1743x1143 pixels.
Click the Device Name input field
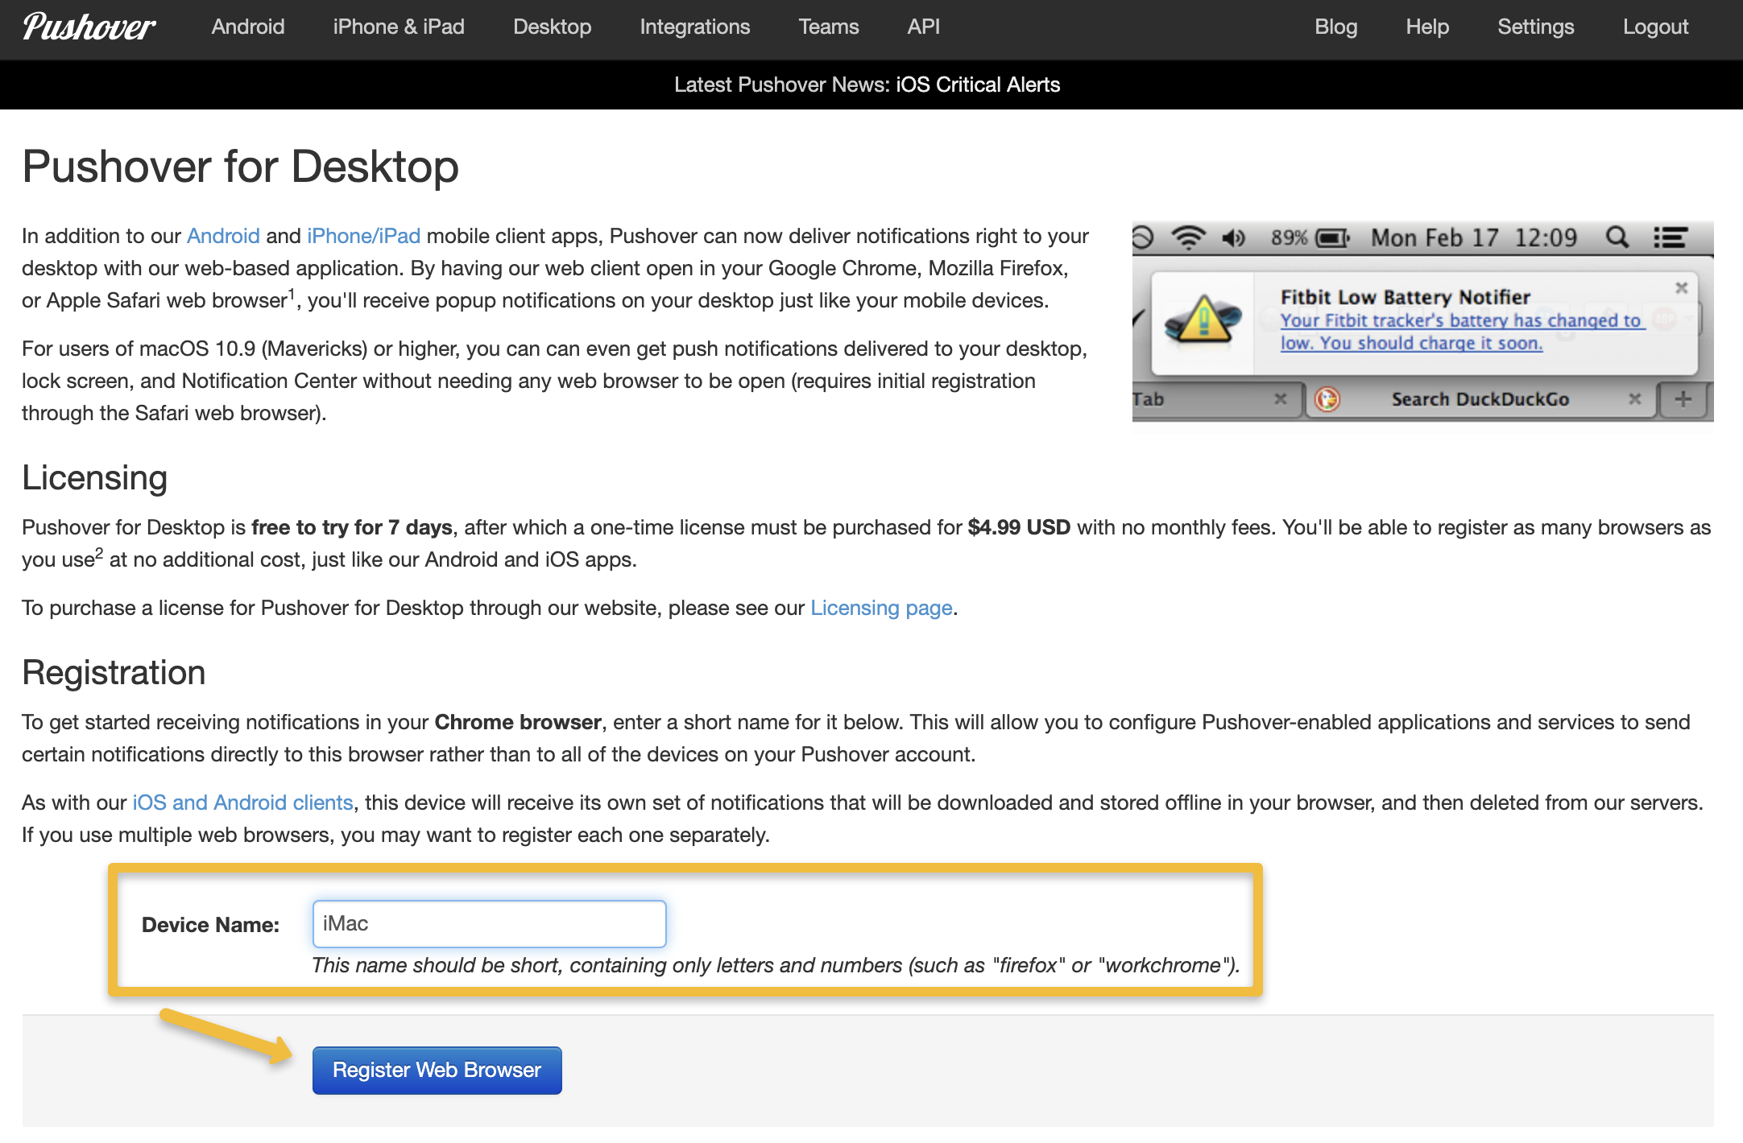click(489, 924)
